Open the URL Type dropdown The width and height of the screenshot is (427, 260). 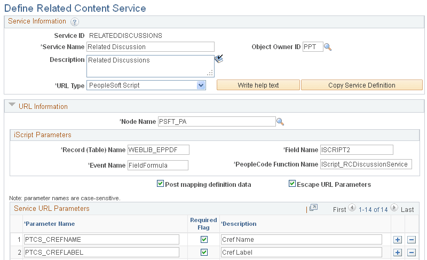pyautogui.click(x=201, y=85)
